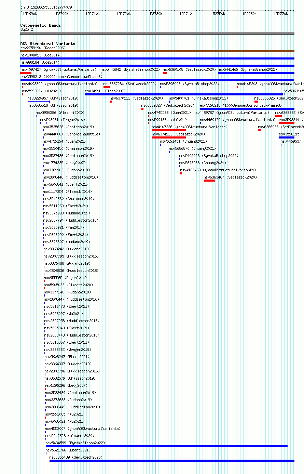This screenshot has width=304, height=474.
Task: Click the 152750k ruler tick label
Action: point(218,14)
